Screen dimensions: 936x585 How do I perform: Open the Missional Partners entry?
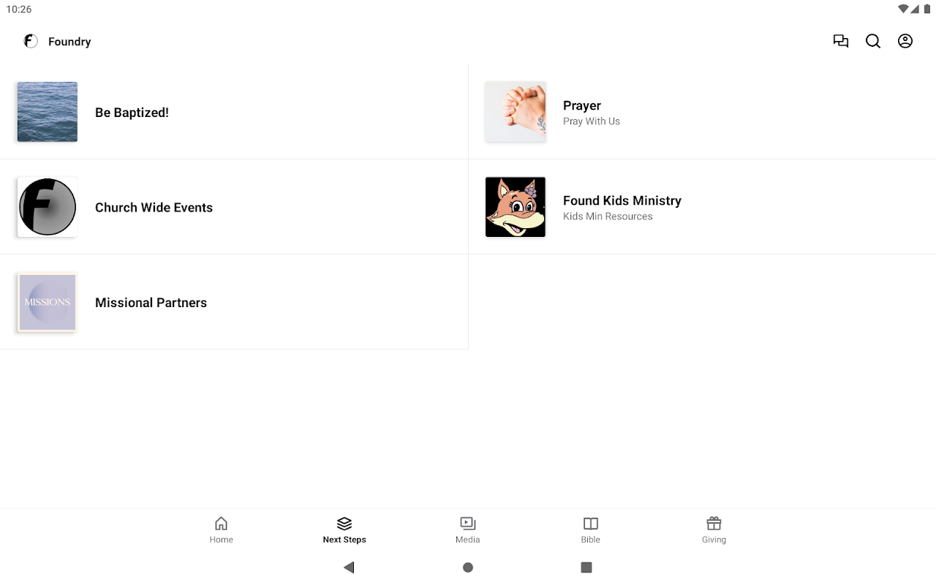coord(234,302)
